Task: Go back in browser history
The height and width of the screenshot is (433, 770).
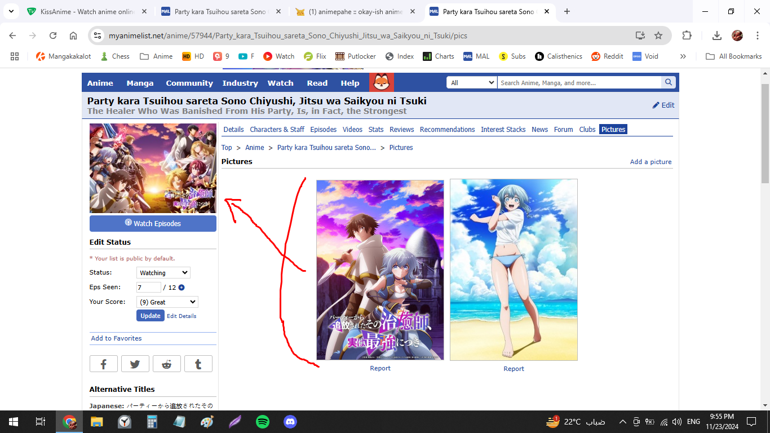Action: coord(12,36)
